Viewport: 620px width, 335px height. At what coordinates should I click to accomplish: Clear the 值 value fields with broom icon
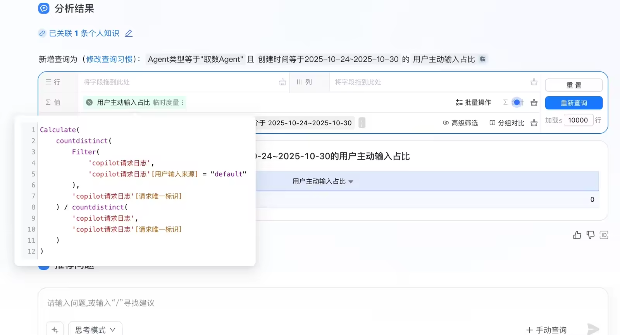pos(534,102)
